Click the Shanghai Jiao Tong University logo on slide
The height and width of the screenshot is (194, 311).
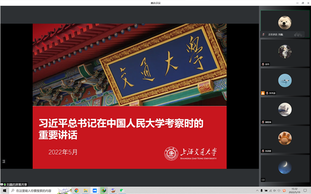190,154
